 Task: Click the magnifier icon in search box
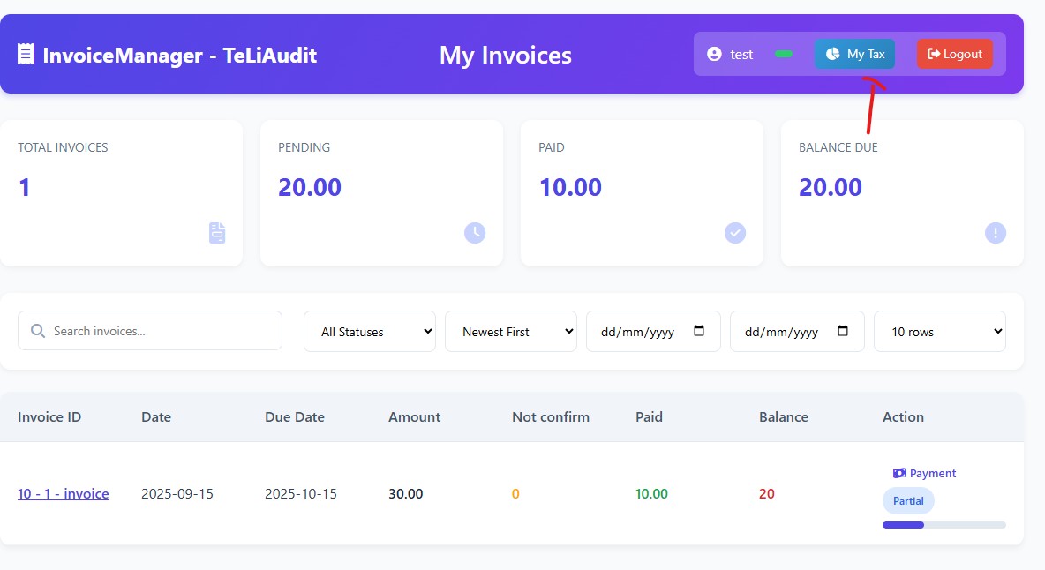[x=38, y=331]
